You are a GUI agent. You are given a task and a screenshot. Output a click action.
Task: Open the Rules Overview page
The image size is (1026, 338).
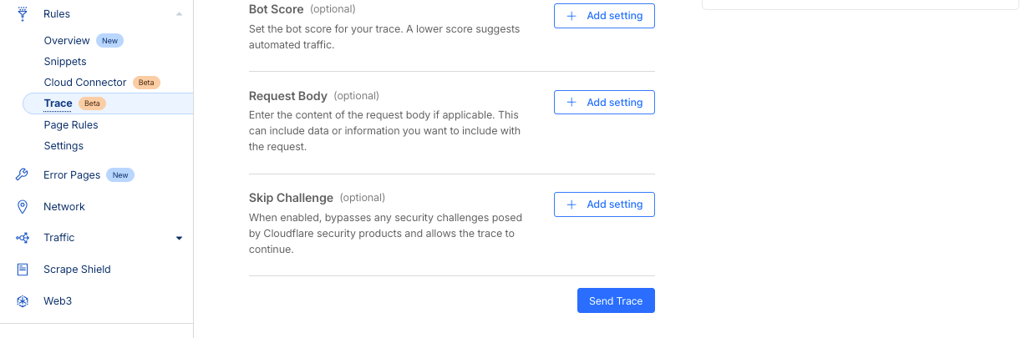[67, 41]
